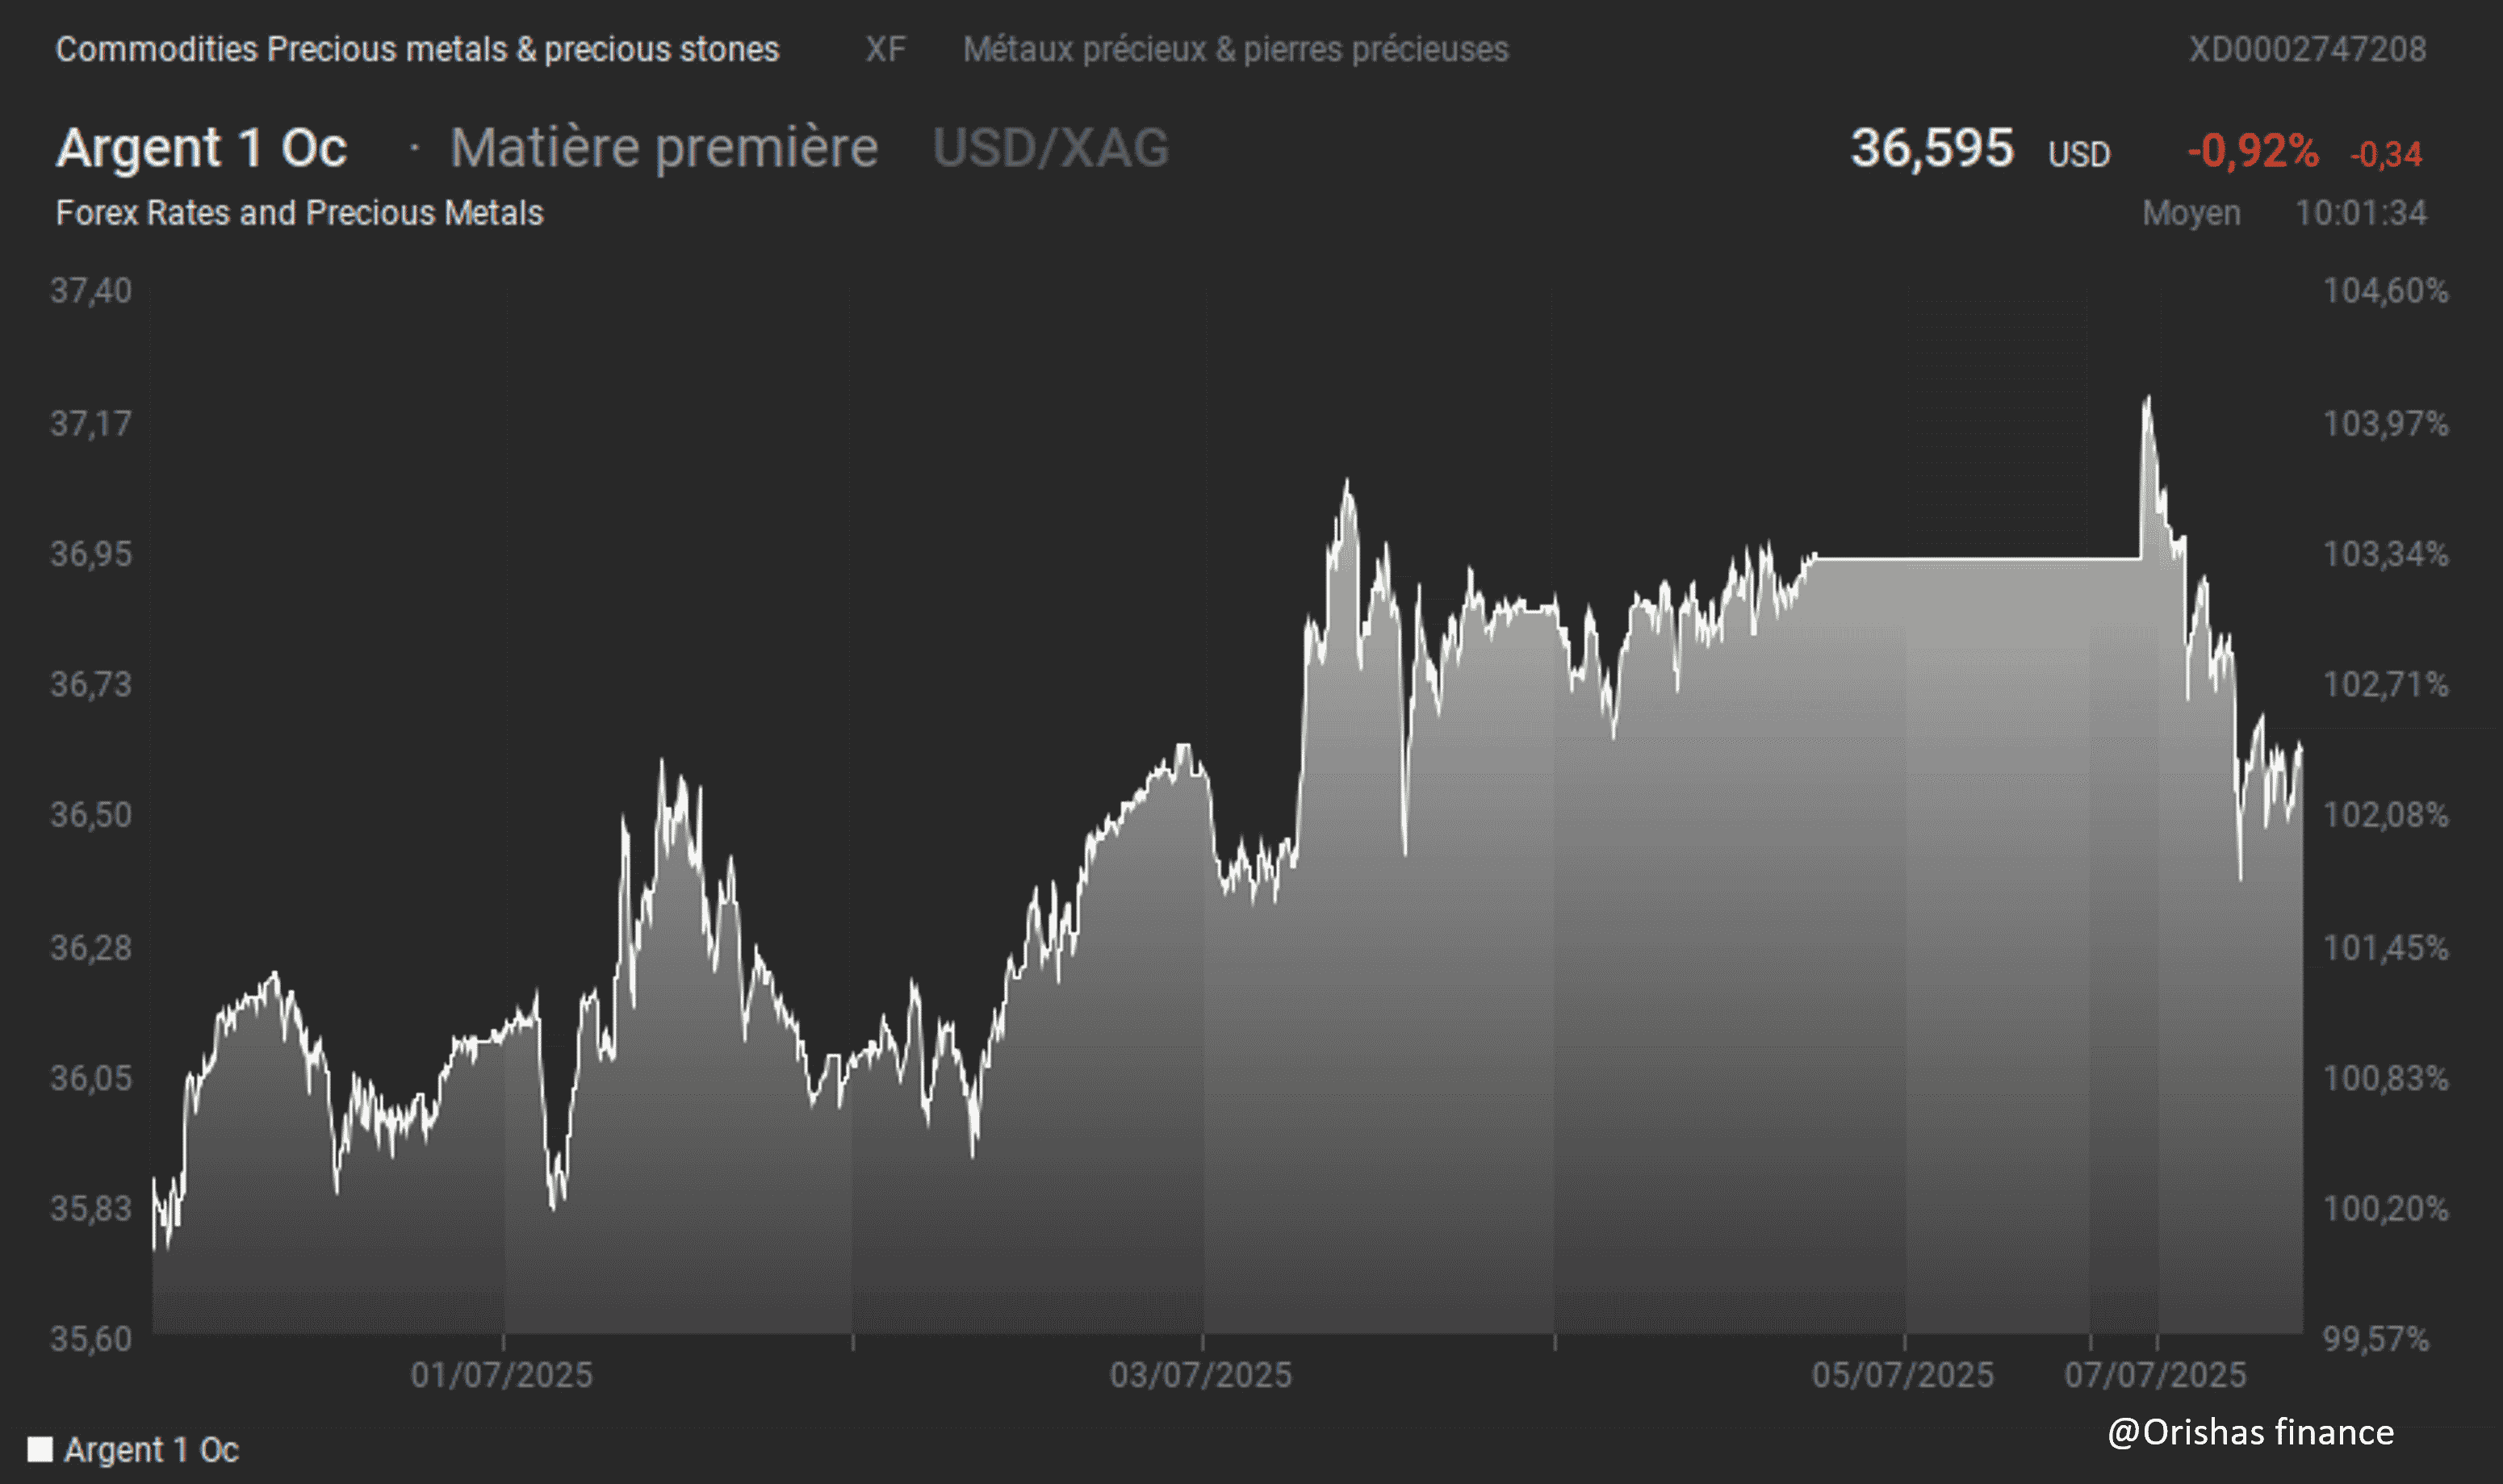Viewport: 2503px width, 1484px height.
Task: Click the 36,95 price axis label
Action: point(91,554)
